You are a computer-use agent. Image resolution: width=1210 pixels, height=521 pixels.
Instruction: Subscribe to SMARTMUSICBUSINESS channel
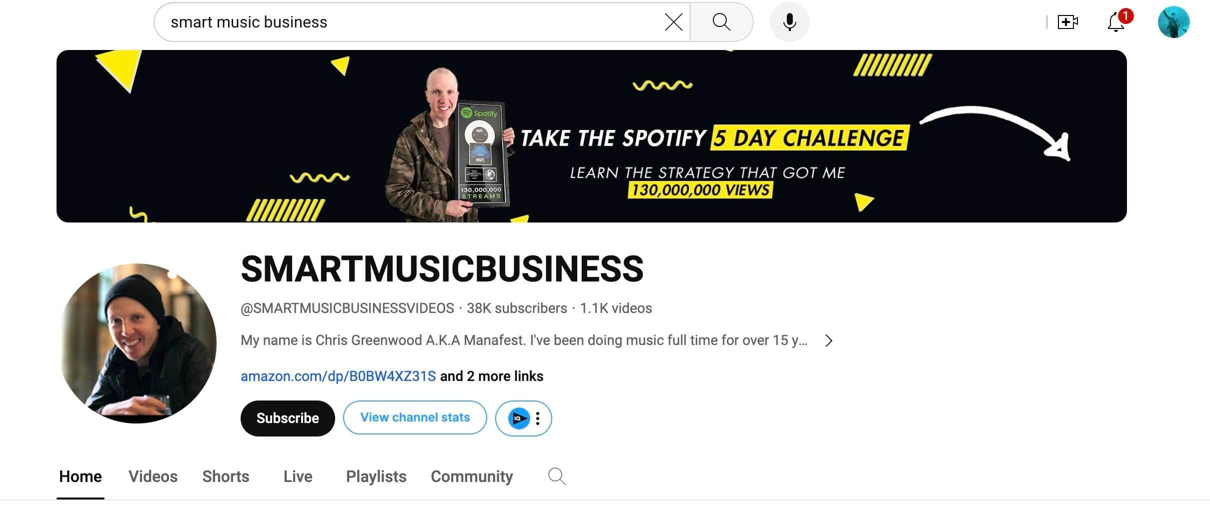288,418
